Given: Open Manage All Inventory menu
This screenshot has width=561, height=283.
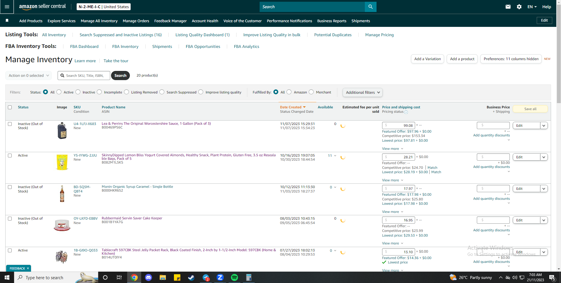Looking at the screenshot, I should (99, 21).
